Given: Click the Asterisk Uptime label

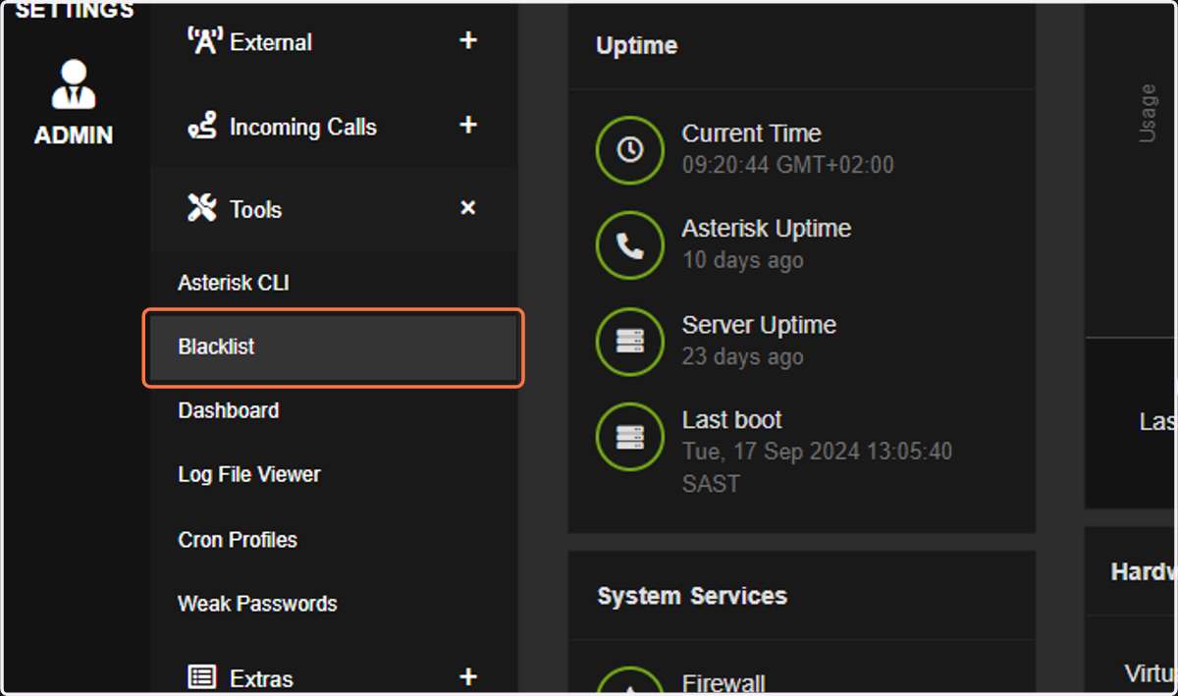Looking at the screenshot, I should (767, 229).
